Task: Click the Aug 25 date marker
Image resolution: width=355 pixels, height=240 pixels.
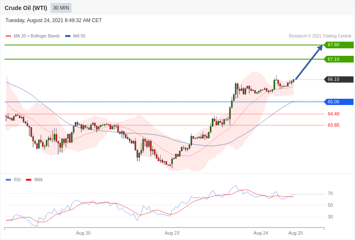Action: click(295, 233)
